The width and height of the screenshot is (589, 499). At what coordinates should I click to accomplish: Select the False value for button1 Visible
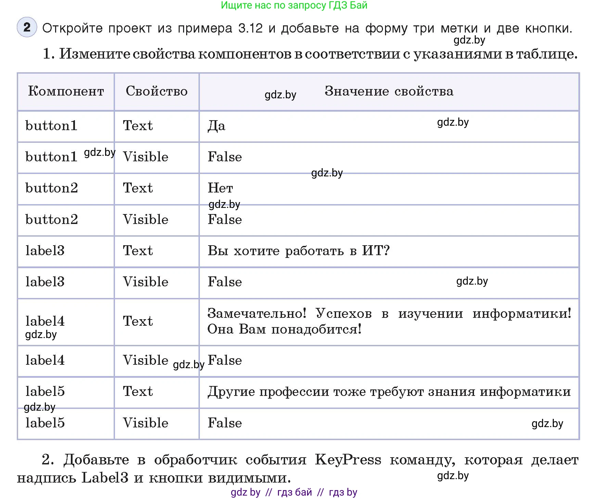coord(225,157)
